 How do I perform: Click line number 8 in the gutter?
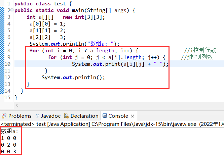coord(9,51)
